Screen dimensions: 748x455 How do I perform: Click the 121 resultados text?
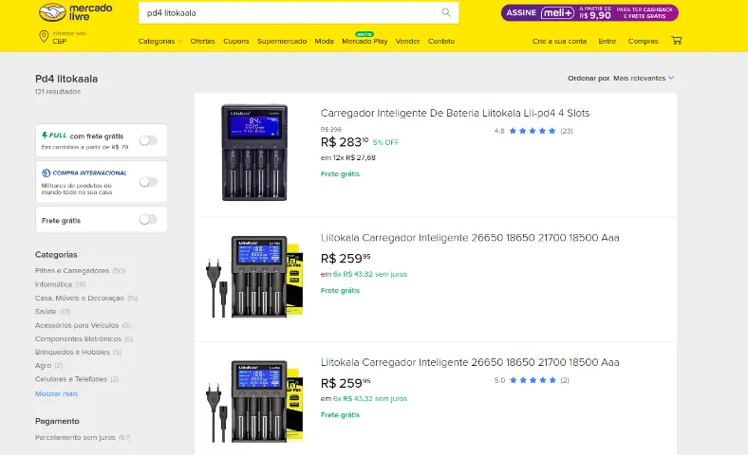click(58, 92)
